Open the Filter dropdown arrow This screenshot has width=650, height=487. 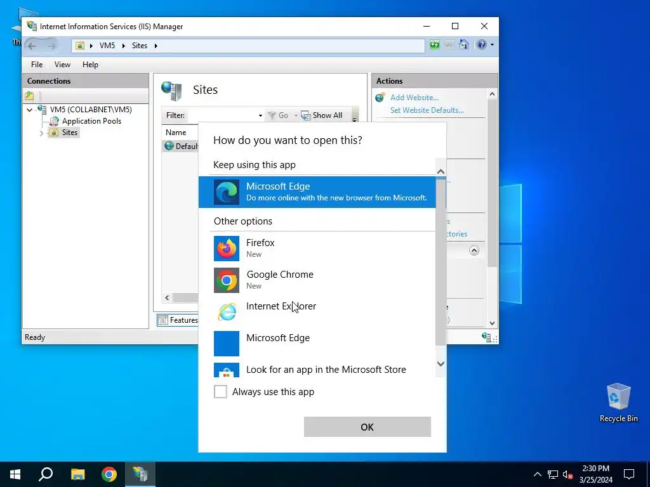pyautogui.click(x=260, y=115)
